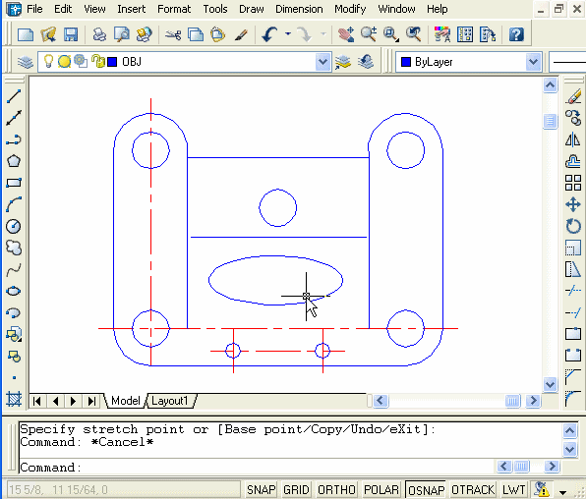Open the Pan Realtime hand tool

(x=346, y=34)
